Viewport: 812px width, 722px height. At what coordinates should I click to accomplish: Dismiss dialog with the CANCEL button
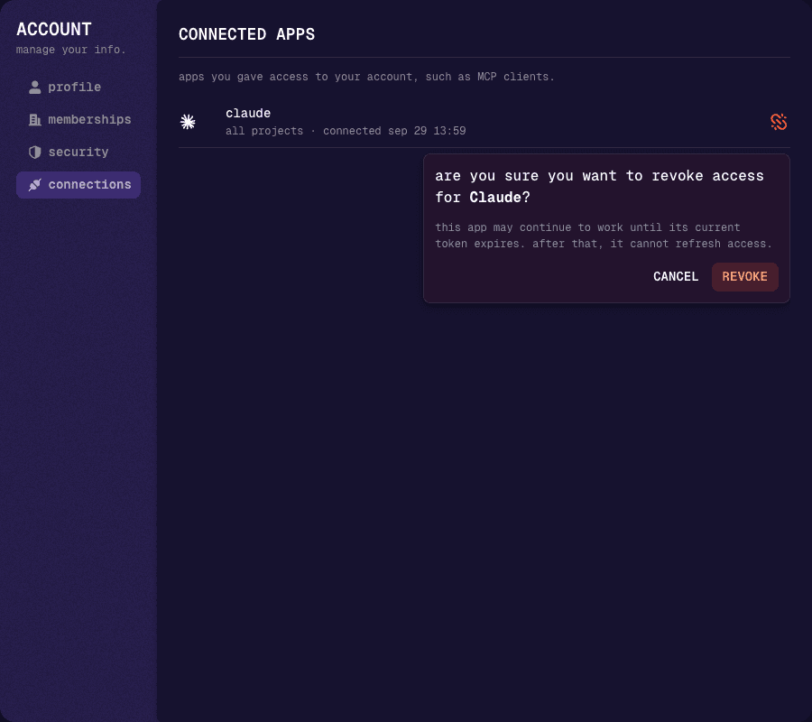pos(675,276)
